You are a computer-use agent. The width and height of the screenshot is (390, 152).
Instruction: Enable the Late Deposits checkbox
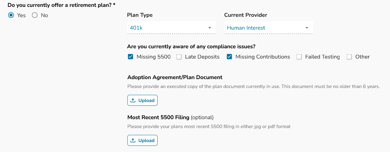click(179, 57)
